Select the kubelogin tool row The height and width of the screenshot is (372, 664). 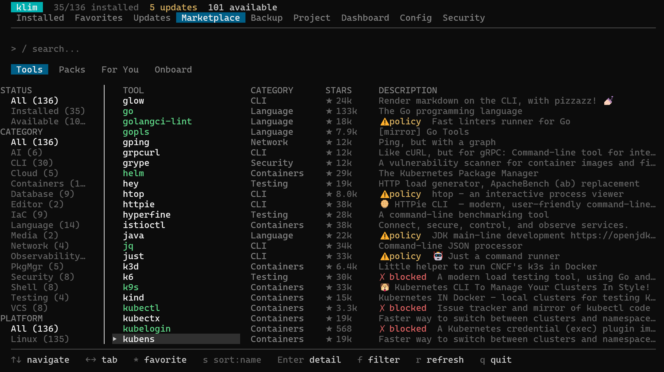click(384, 329)
